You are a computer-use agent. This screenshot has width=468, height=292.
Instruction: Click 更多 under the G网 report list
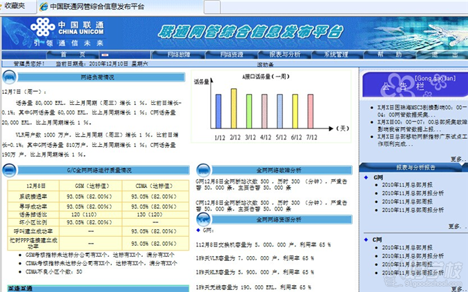tap(457, 226)
